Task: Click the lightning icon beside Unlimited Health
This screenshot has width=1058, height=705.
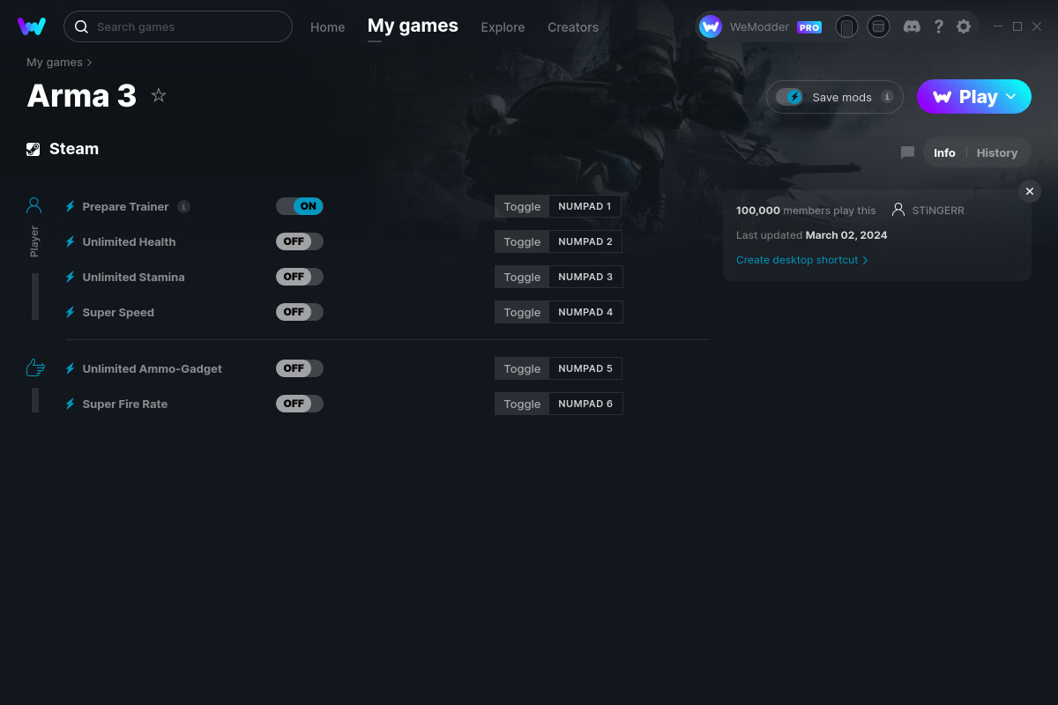Action: click(x=70, y=241)
